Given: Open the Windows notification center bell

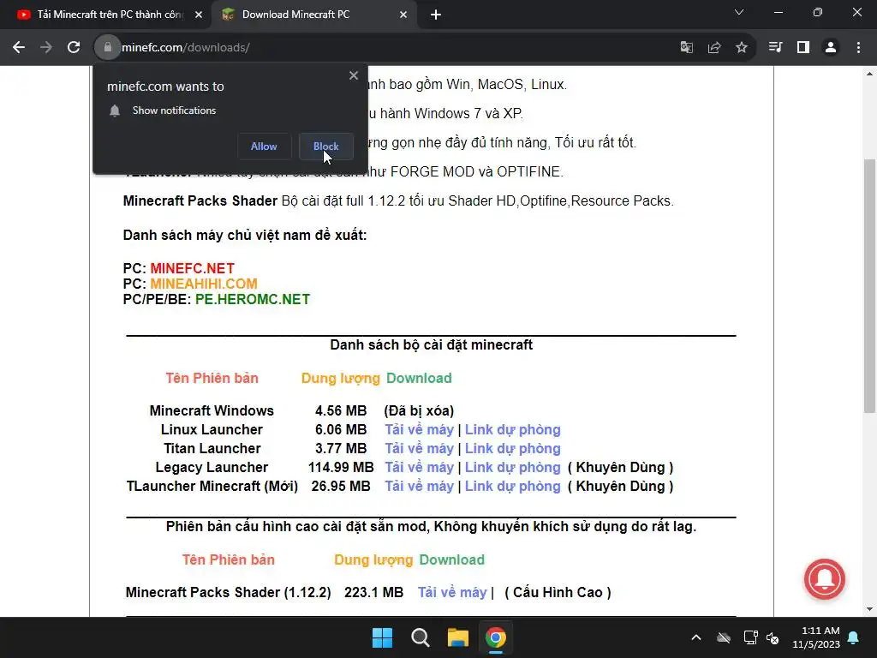Looking at the screenshot, I should pyautogui.click(x=854, y=637).
